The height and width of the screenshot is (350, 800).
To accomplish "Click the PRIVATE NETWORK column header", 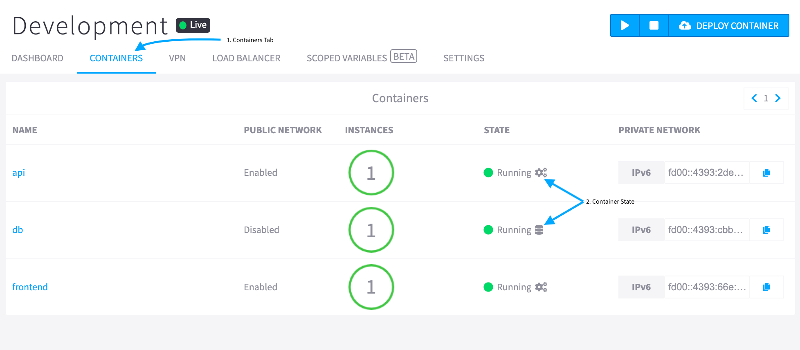I will [x=659, y=130].
